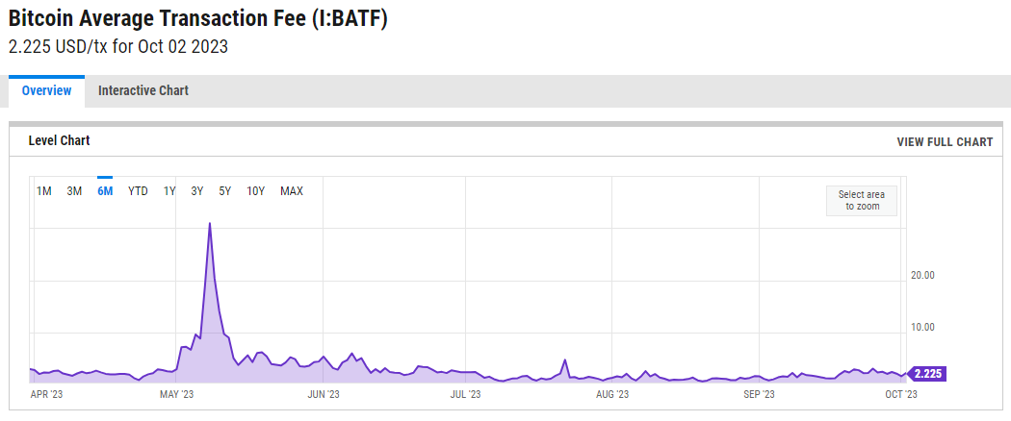Show the MAX time range
The image size is (1011, 421).
point(292,191)
